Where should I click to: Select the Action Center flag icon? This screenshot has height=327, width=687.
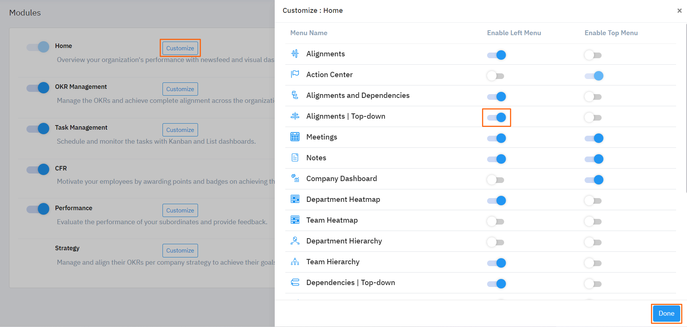295,74
